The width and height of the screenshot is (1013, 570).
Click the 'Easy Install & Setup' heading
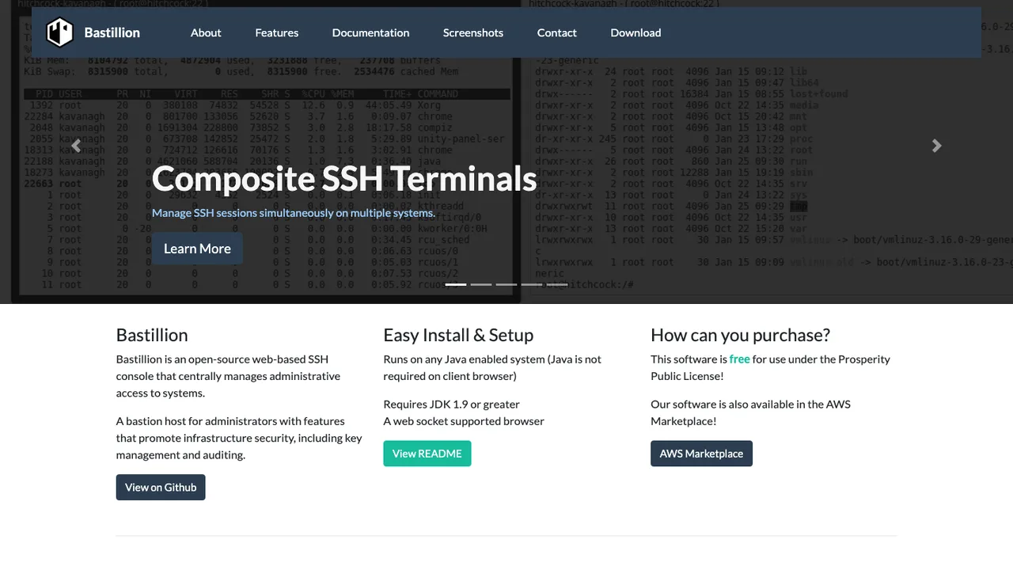pos(458,335)
